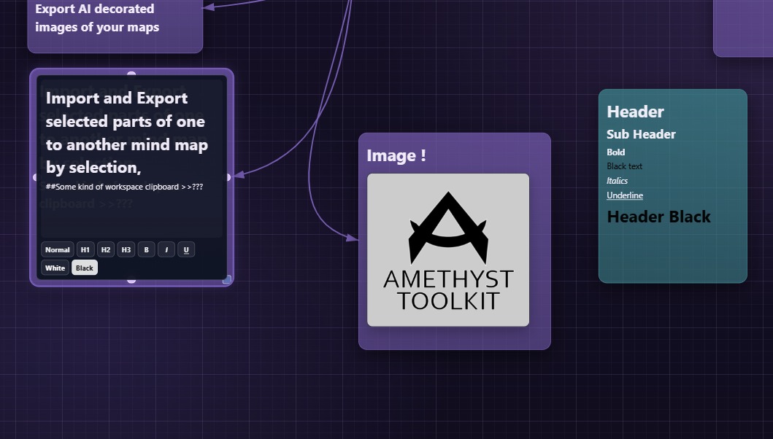773x439 pixels.
Task: Select the 'Image !' node title
Action: [396, 156]
